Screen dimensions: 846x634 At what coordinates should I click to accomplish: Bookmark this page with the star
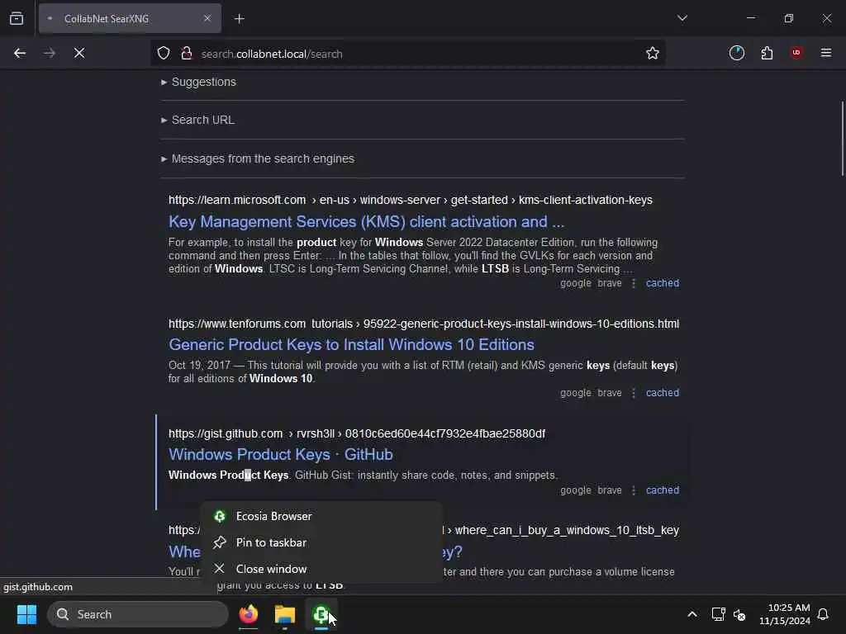[x=653, y=53]
